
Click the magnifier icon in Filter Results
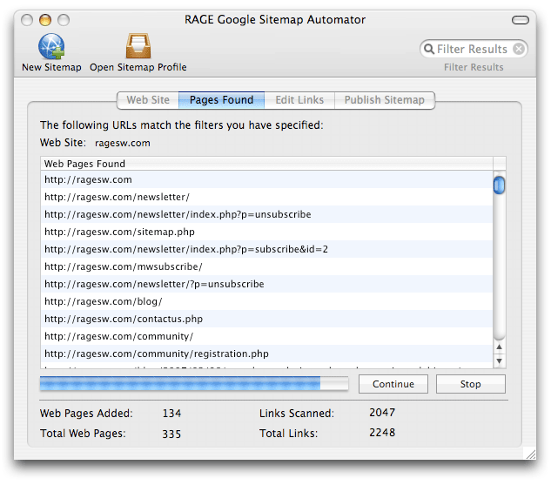(429, 49)
